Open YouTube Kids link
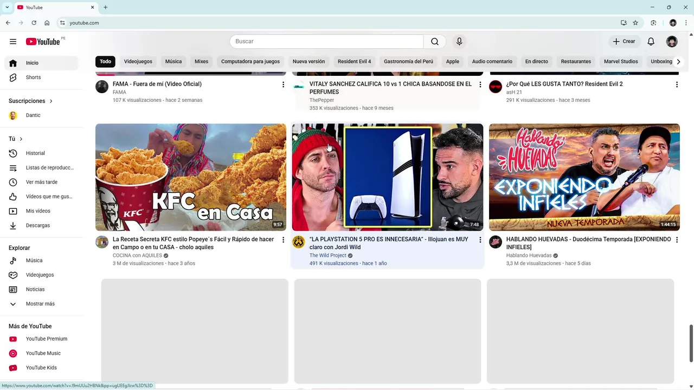694x390 pixels. [x=41, y=368]
